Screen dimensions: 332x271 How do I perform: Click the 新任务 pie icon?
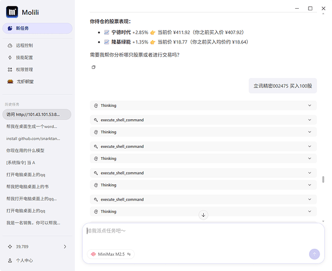pos(10,28)
